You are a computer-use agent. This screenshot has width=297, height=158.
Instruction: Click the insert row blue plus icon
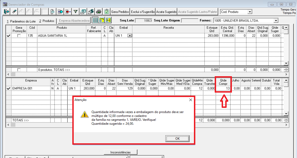coord(60,12)
